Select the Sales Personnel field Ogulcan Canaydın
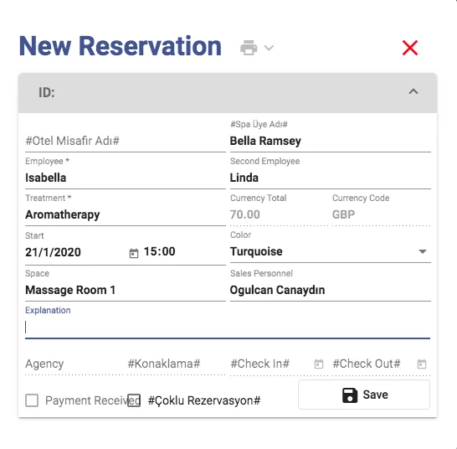Viewport: 457px width, 449px height. pyautogui.click(x=331, y=290)
